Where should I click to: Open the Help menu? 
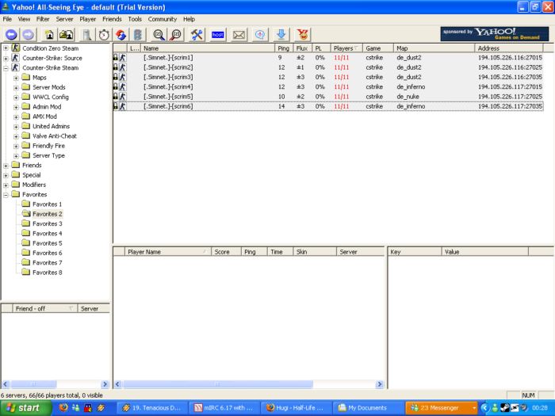pyautogui.click(x=189, y=19)
